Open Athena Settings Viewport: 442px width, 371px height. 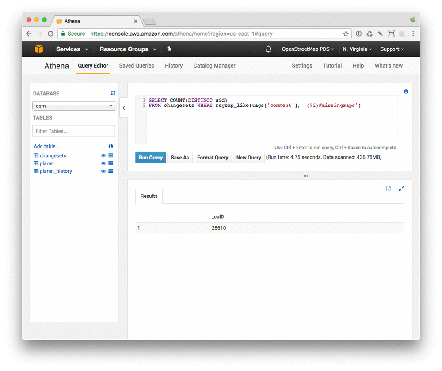[302, 66]
